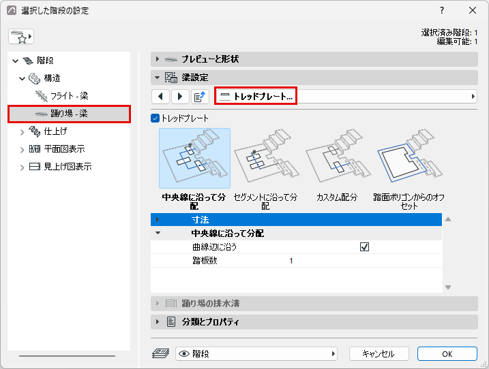Go to next settings page arrow
The height and width of the screenshot is (369, 489).
[x=179, y=97]
